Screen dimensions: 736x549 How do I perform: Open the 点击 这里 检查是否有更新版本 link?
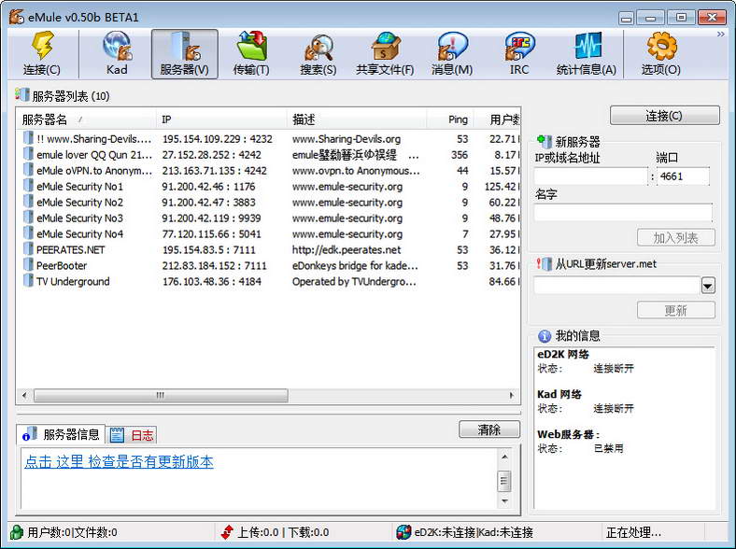[x=119, y=462]
